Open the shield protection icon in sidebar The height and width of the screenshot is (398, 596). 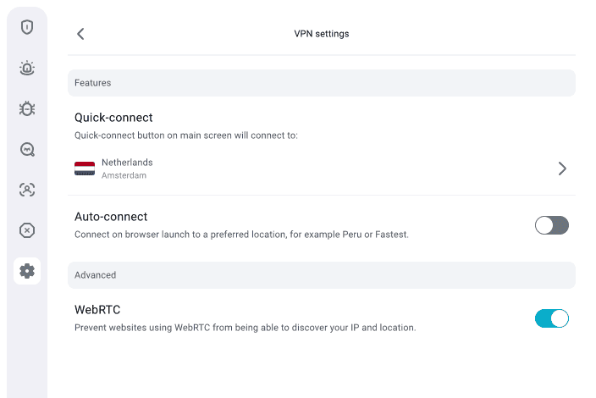[27, 27]
